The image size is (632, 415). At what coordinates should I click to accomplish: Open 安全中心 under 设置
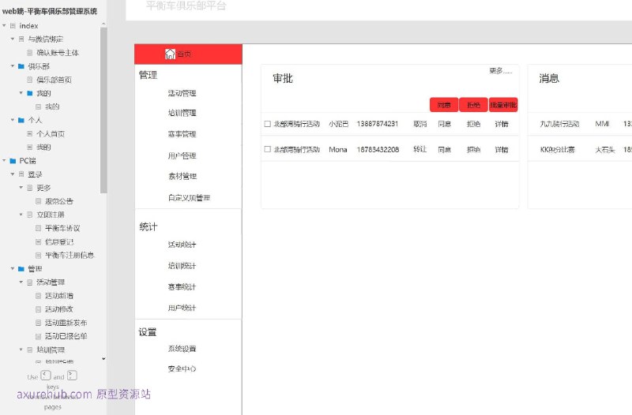[x=182, y=368]
